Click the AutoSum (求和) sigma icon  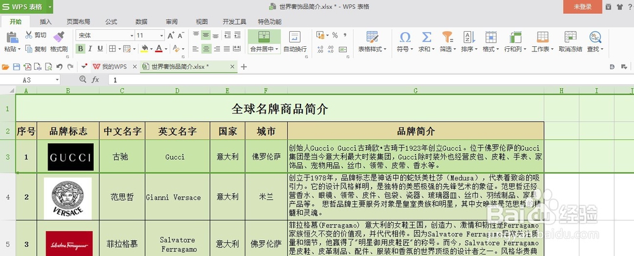click(427, 37)
